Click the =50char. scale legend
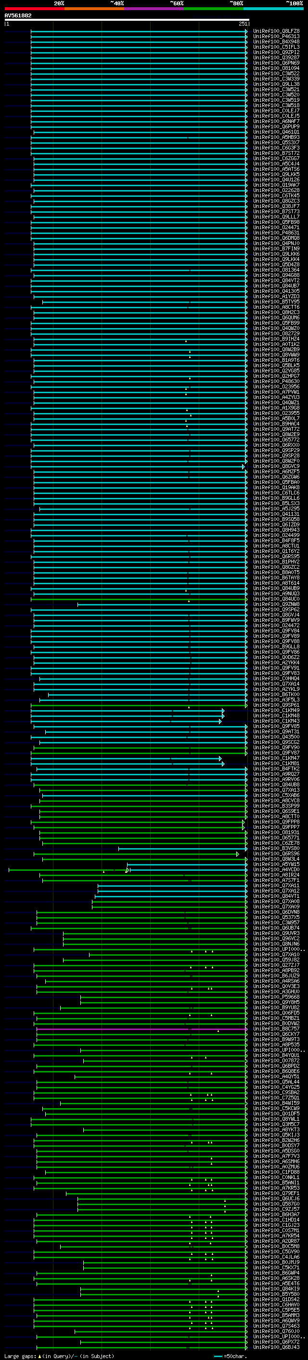 (230, 1356)
